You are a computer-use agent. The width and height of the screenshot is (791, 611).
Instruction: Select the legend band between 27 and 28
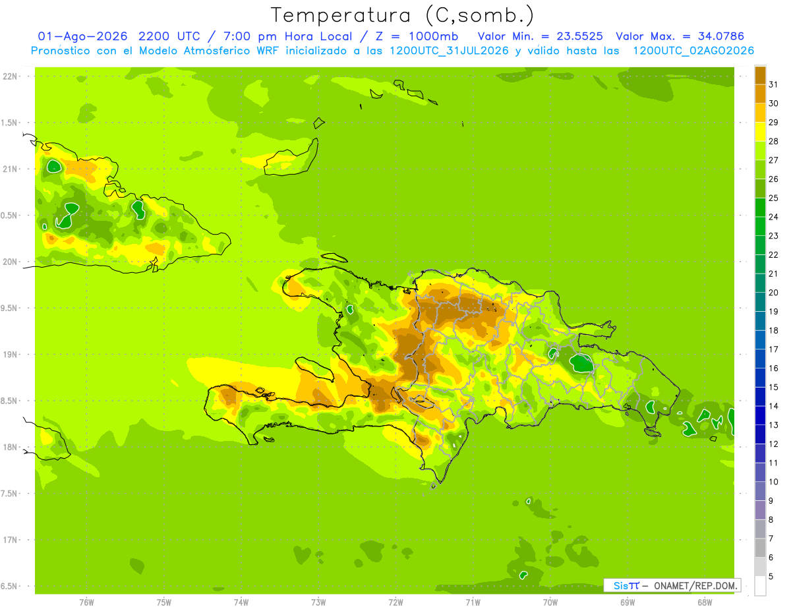(760, 150)
